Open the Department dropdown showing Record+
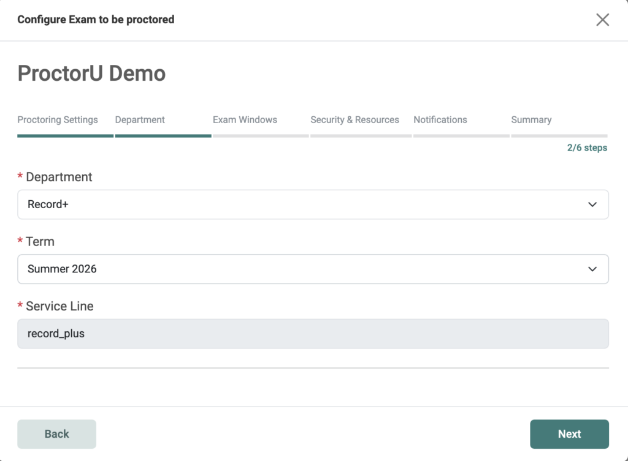 coord(313,204)
